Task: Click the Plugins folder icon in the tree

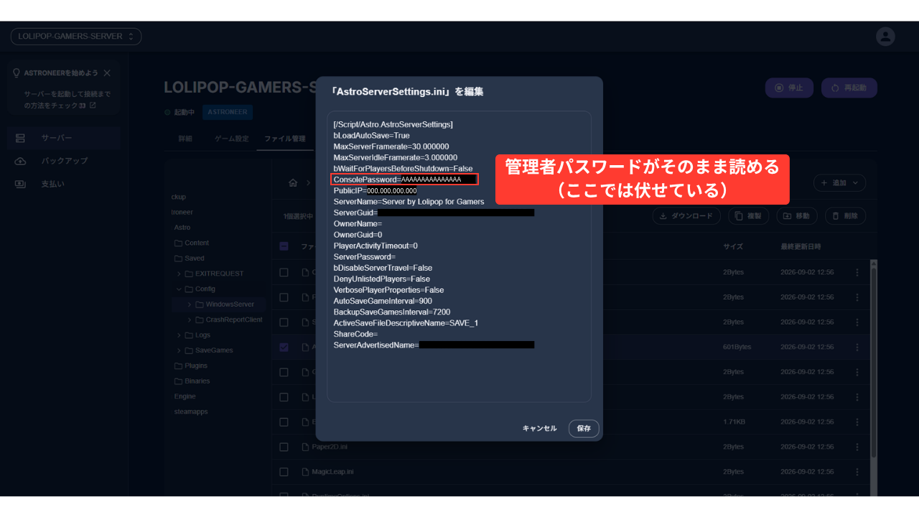Action: [x=179, y=365]
